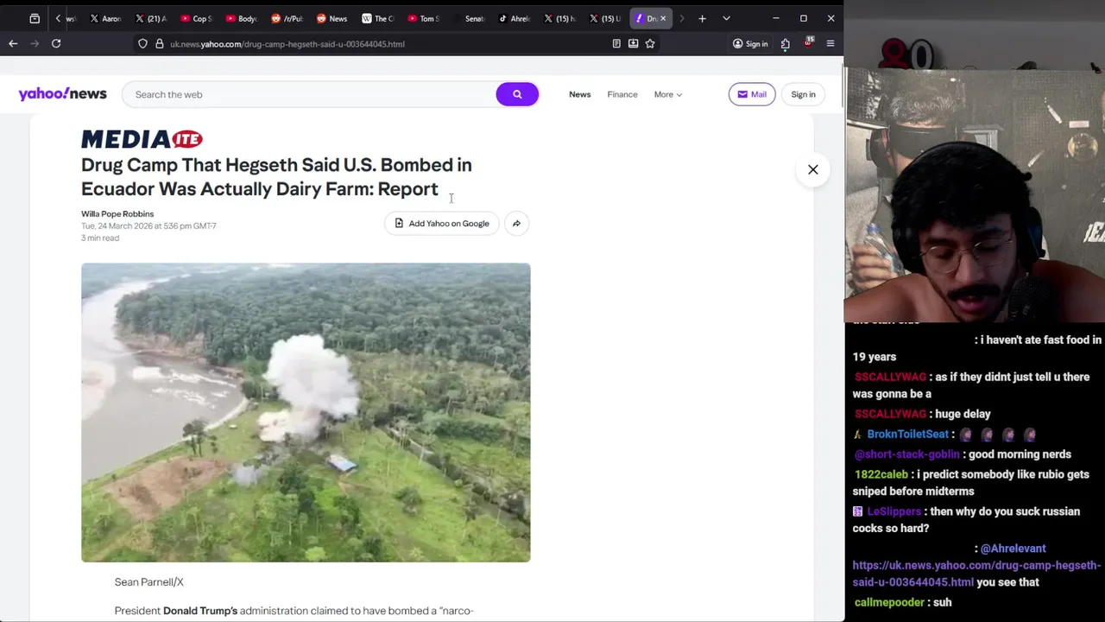Switch to the Aaron X tab
1105x622 pixels.
click(105, 18)
